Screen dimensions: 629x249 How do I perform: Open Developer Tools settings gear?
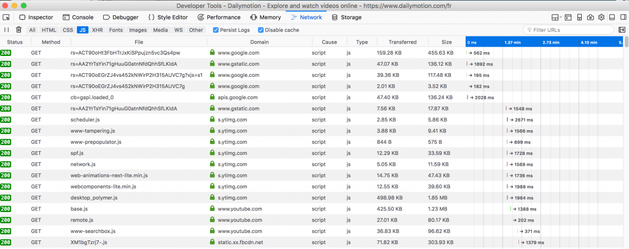(x=601, y=17)
